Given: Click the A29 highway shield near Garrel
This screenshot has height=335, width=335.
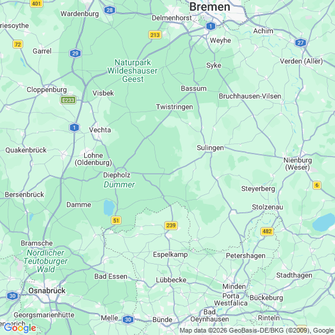Looking at the screenshot, I should pyautogui.click(x=75, y=53).
